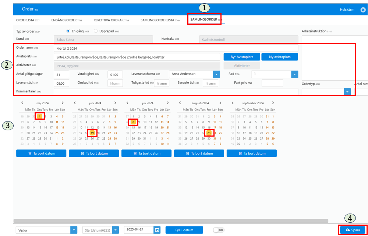Go to next month in juli 2024 calendar

click(167, 103)
